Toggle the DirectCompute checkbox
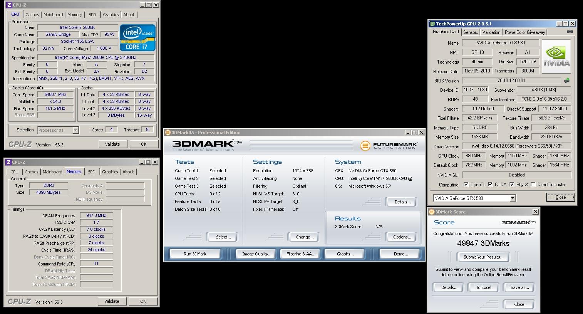The height and width of the screenshot is (314, 583). click(x=533, y=185)
